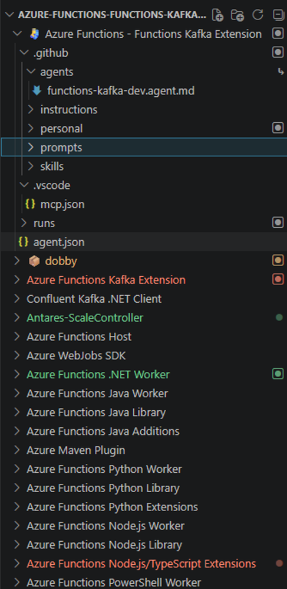Refresh the explorer with the refresh icon
Viewport: 287px width, 589px height.
(x=258, y=15)
